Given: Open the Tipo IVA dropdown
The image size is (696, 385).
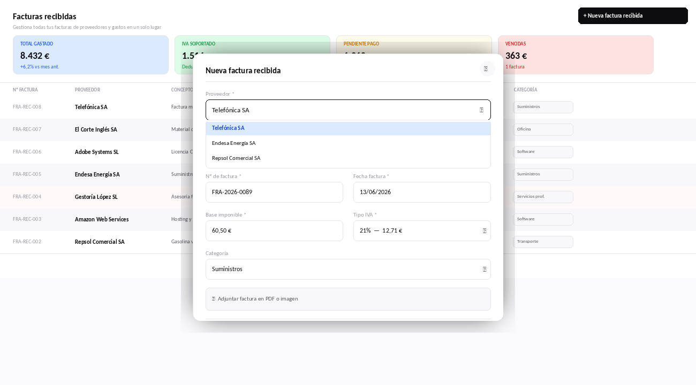Looking at the screenshot, I should pos(422,231).
